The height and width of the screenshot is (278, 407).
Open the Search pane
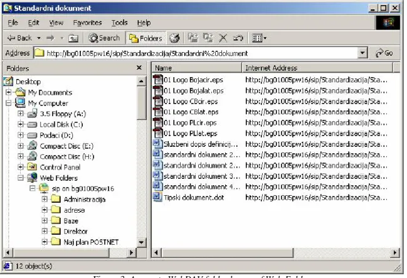click(x=104, y=38)
